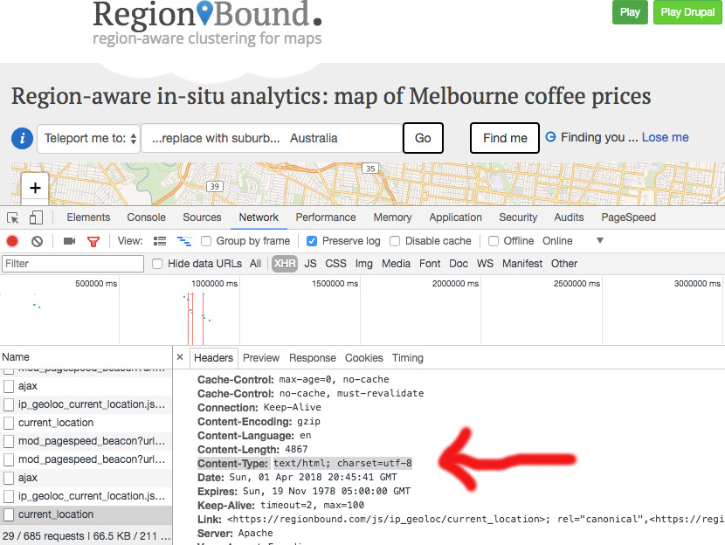Switch to the Preview tab
The height and width of the screenshot is (545, 725).
tap(261, 358)
